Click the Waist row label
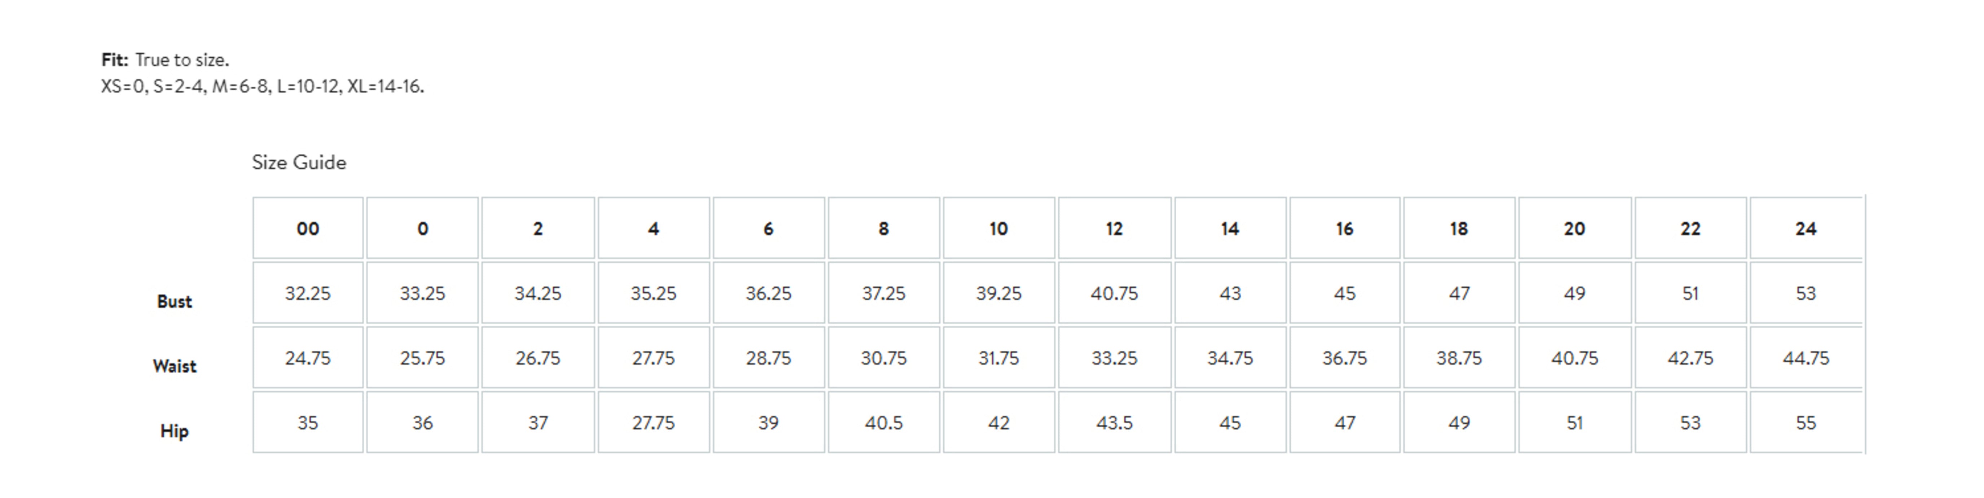This screenshot has height=498, width=1984. point(174,366)
